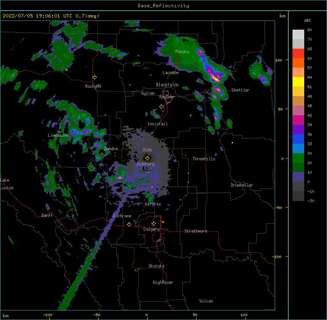
Task: Click the Didsbury town label
Action: 146,164
